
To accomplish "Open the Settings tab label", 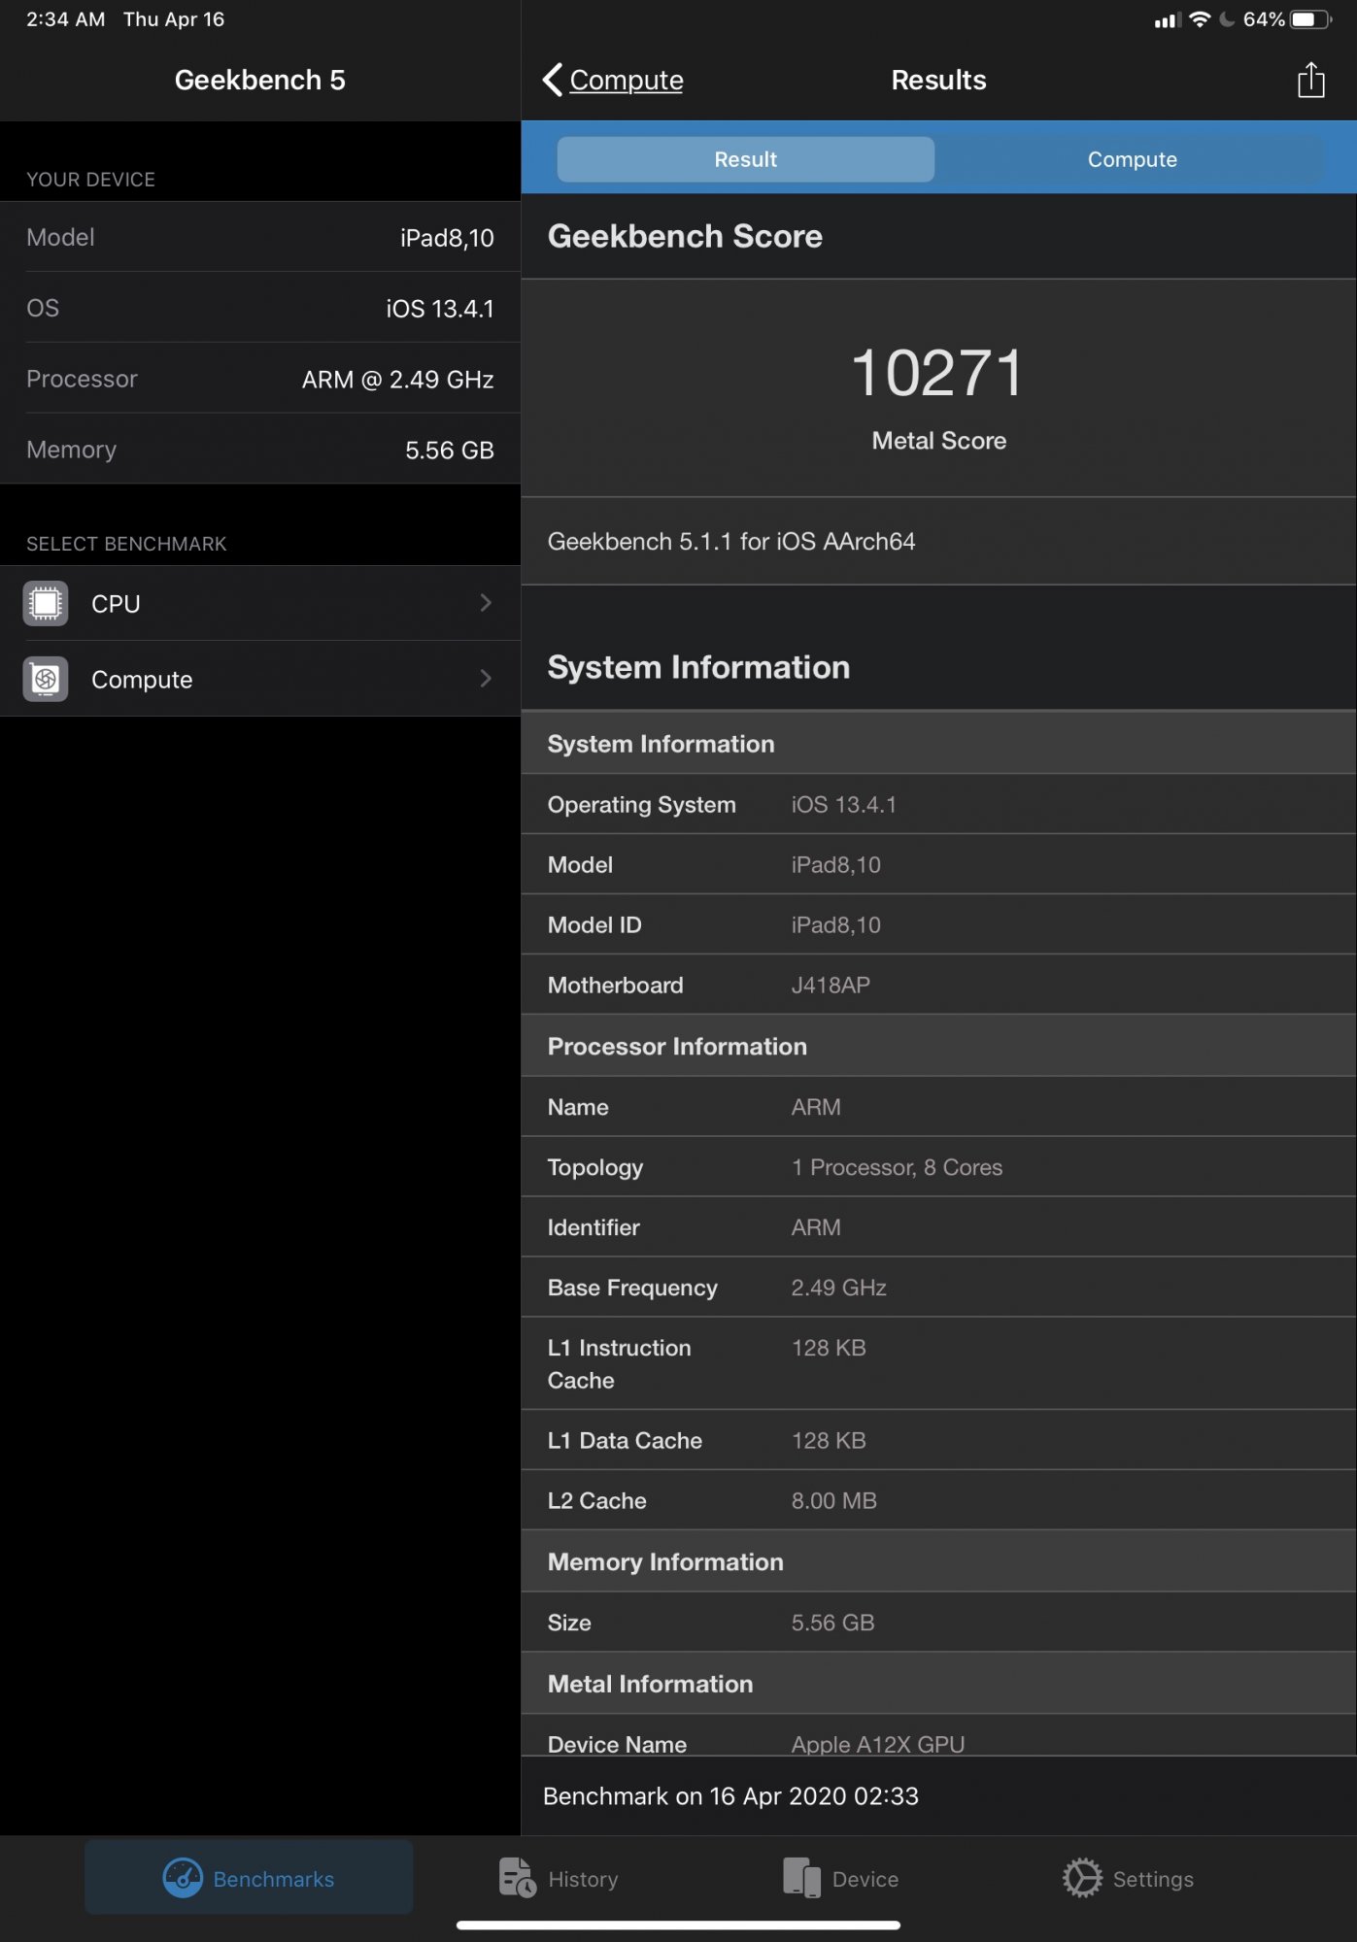I will click(1153, 1879).
